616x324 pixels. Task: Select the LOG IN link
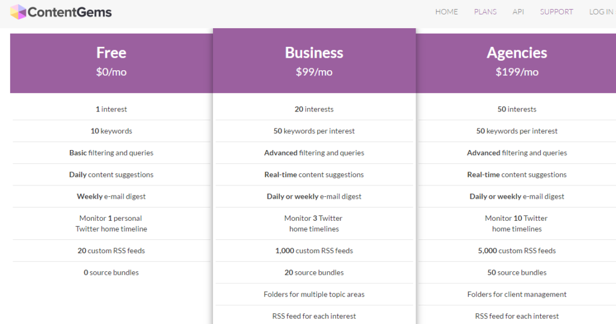(x=602, y=12)
